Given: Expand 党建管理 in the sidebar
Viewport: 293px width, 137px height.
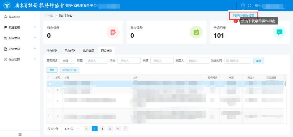Looking at the screenshot, I should click(x=20, y=28).
